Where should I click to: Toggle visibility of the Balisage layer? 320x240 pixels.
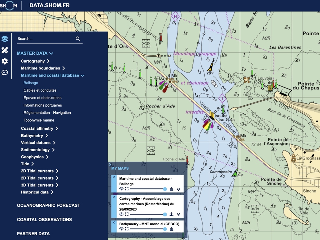(121, 189)
